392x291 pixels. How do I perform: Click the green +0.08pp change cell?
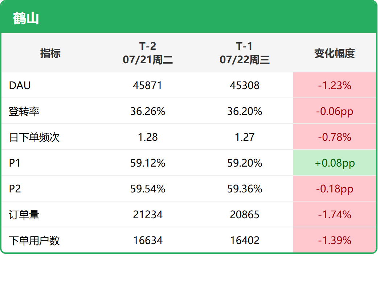point(335,163)
